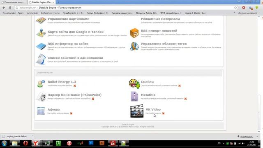Open the AnimeSuki bookmark
Image resolution: width=263 pixels, height=148 pixels.
point(32,13)
